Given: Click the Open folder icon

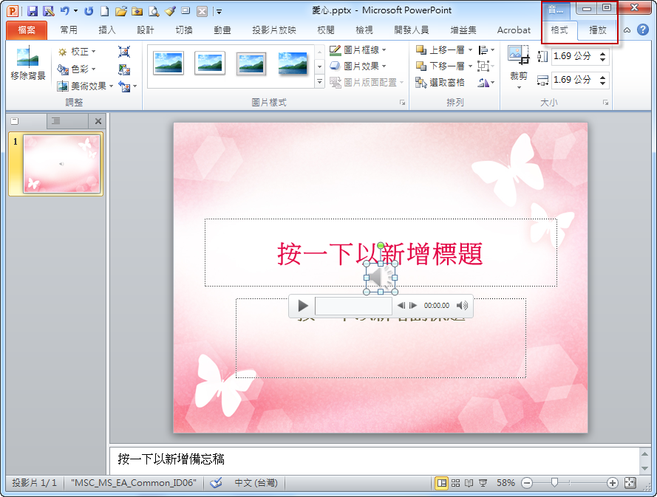Looking at the screenshot, I should pos(120,11).
